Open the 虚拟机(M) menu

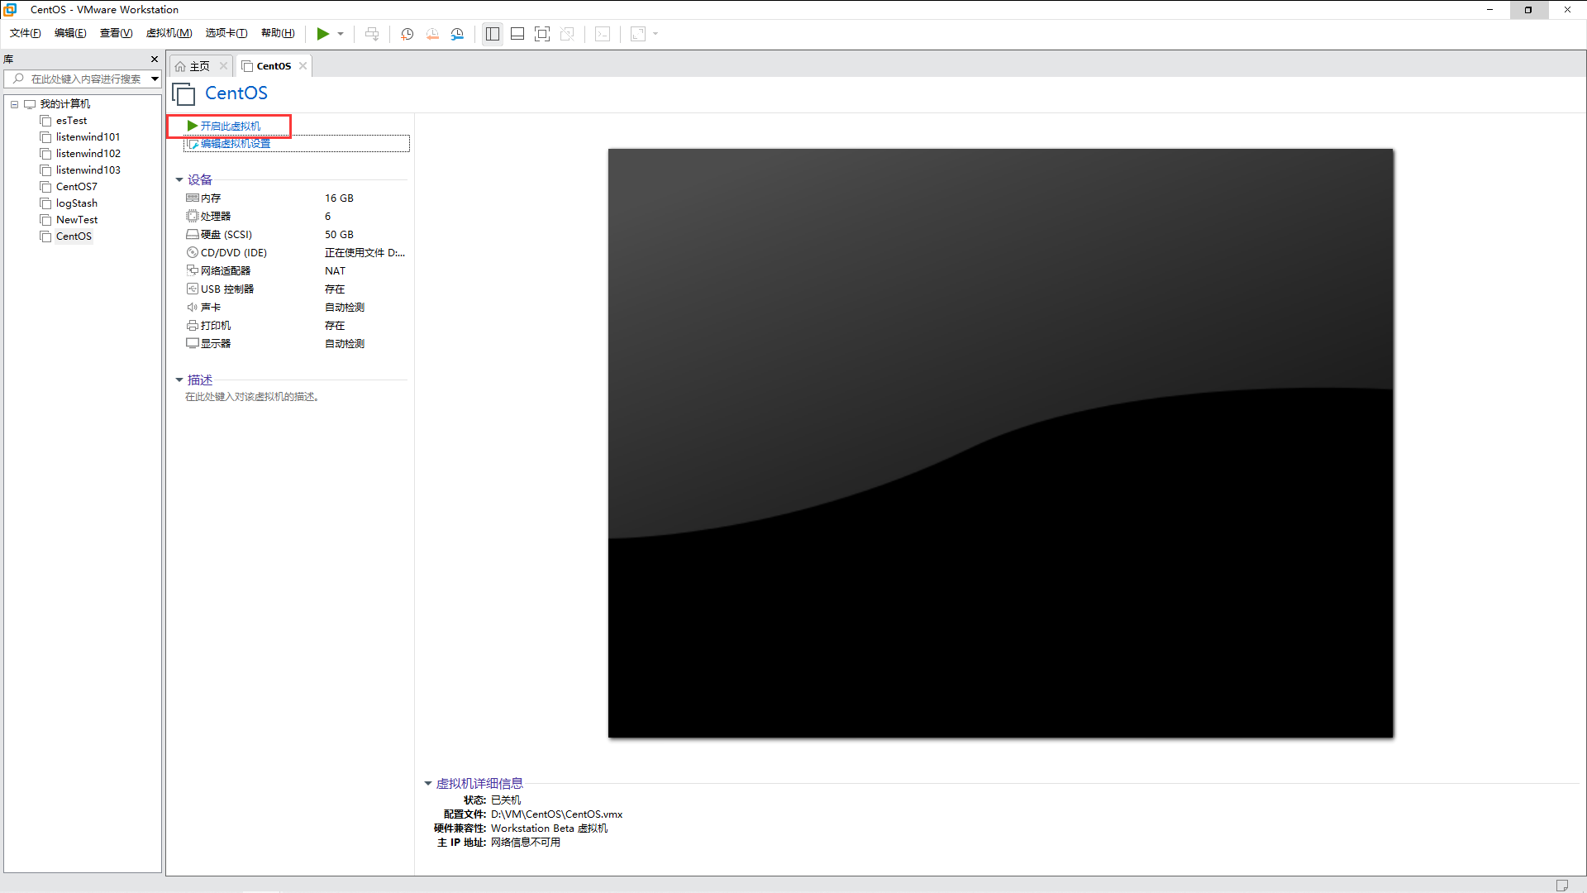[x=169, y=33]
